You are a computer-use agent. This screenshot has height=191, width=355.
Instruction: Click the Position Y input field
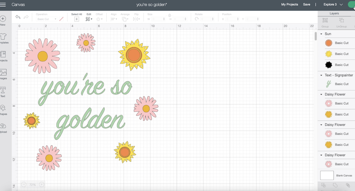pos(252,19)
